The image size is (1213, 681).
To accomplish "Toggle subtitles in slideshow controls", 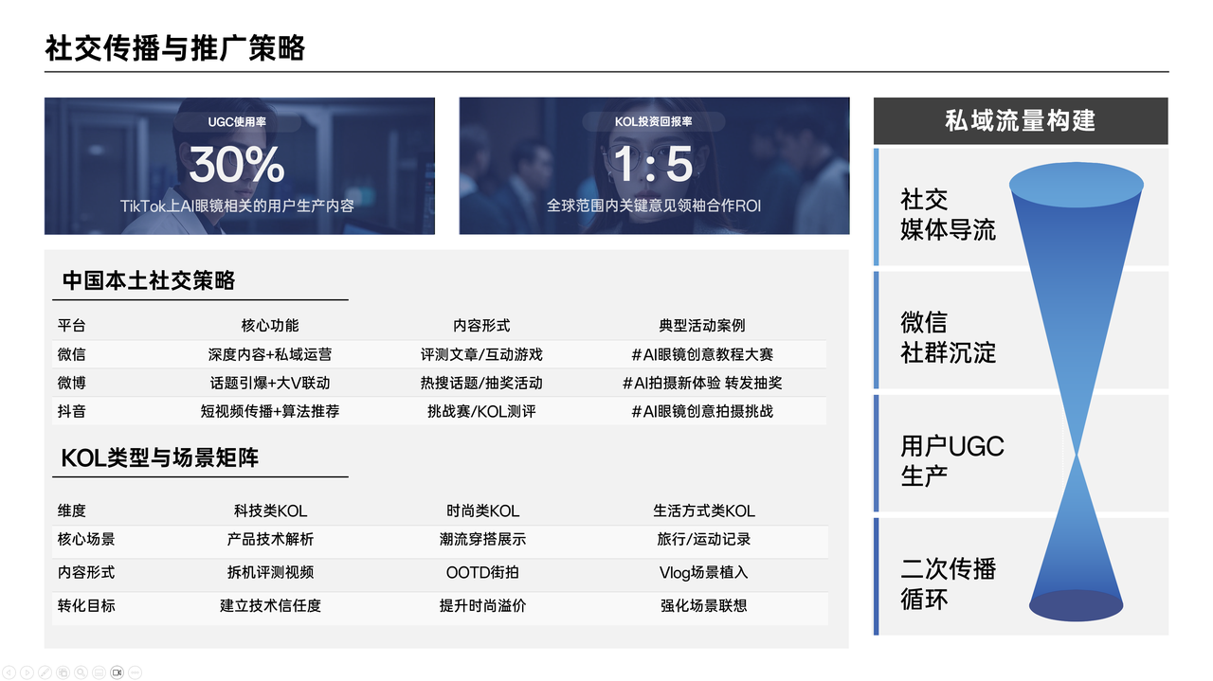I will 100,672.
